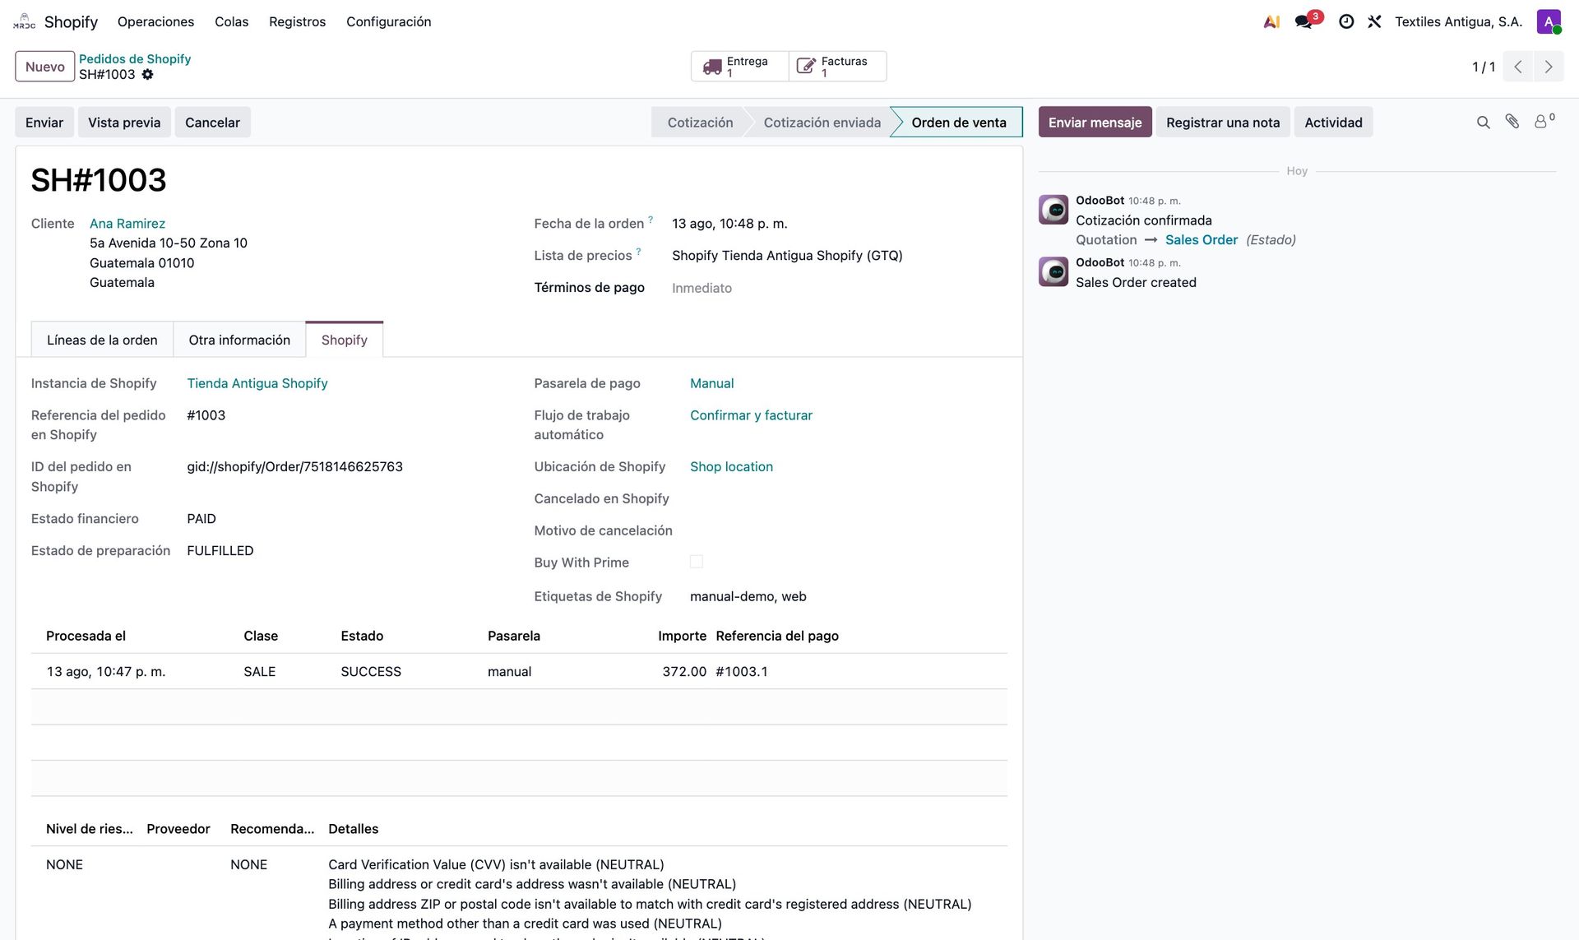Viewport: 1579px width, 940px height.
Task: Click Enviar mensaje in chatter
Action: [1095, 123]
